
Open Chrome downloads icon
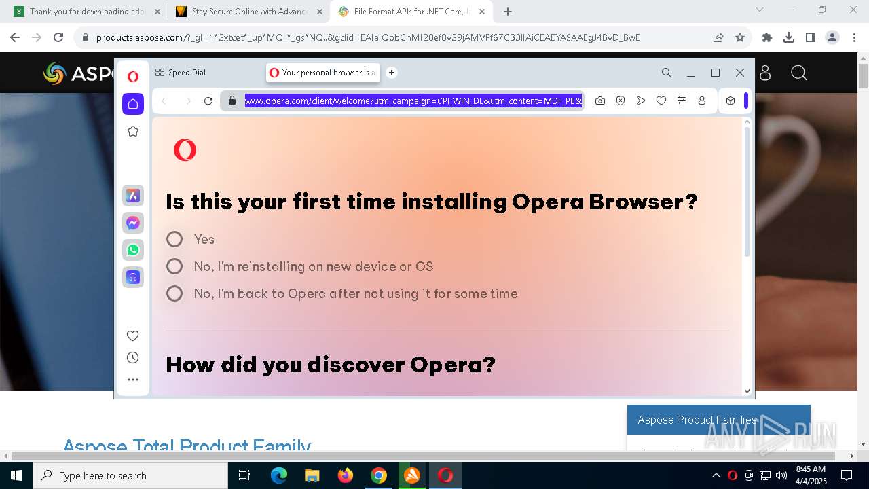tap(789, 37)
